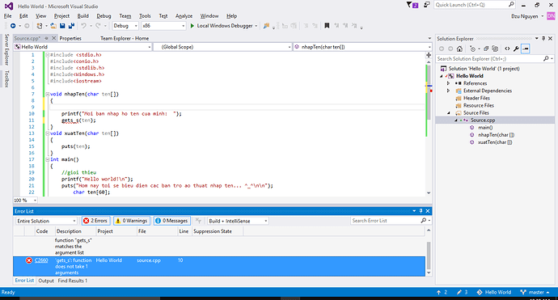Click the Save All toolbar icon

(x=71, y=26)
